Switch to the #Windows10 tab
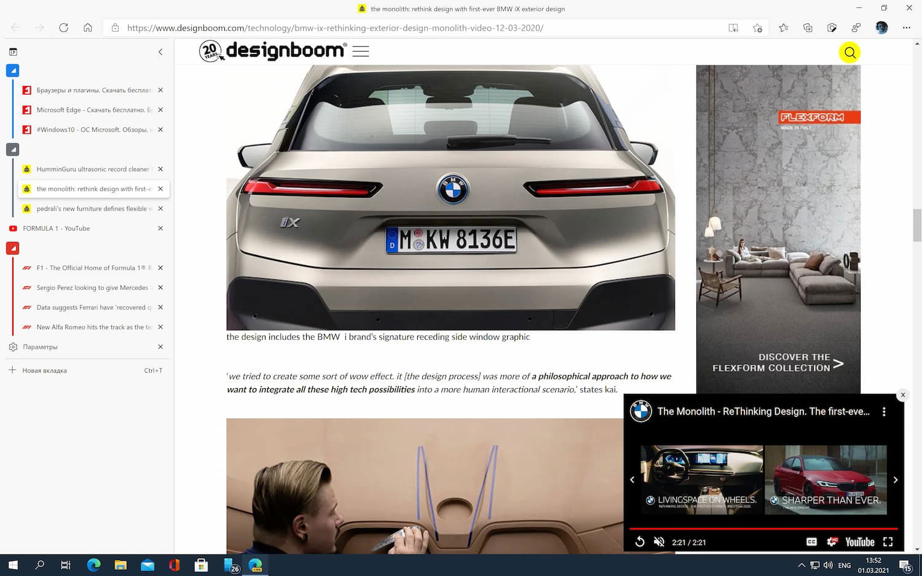The height and width of the screenshot is (576, 922). point(93,130)
